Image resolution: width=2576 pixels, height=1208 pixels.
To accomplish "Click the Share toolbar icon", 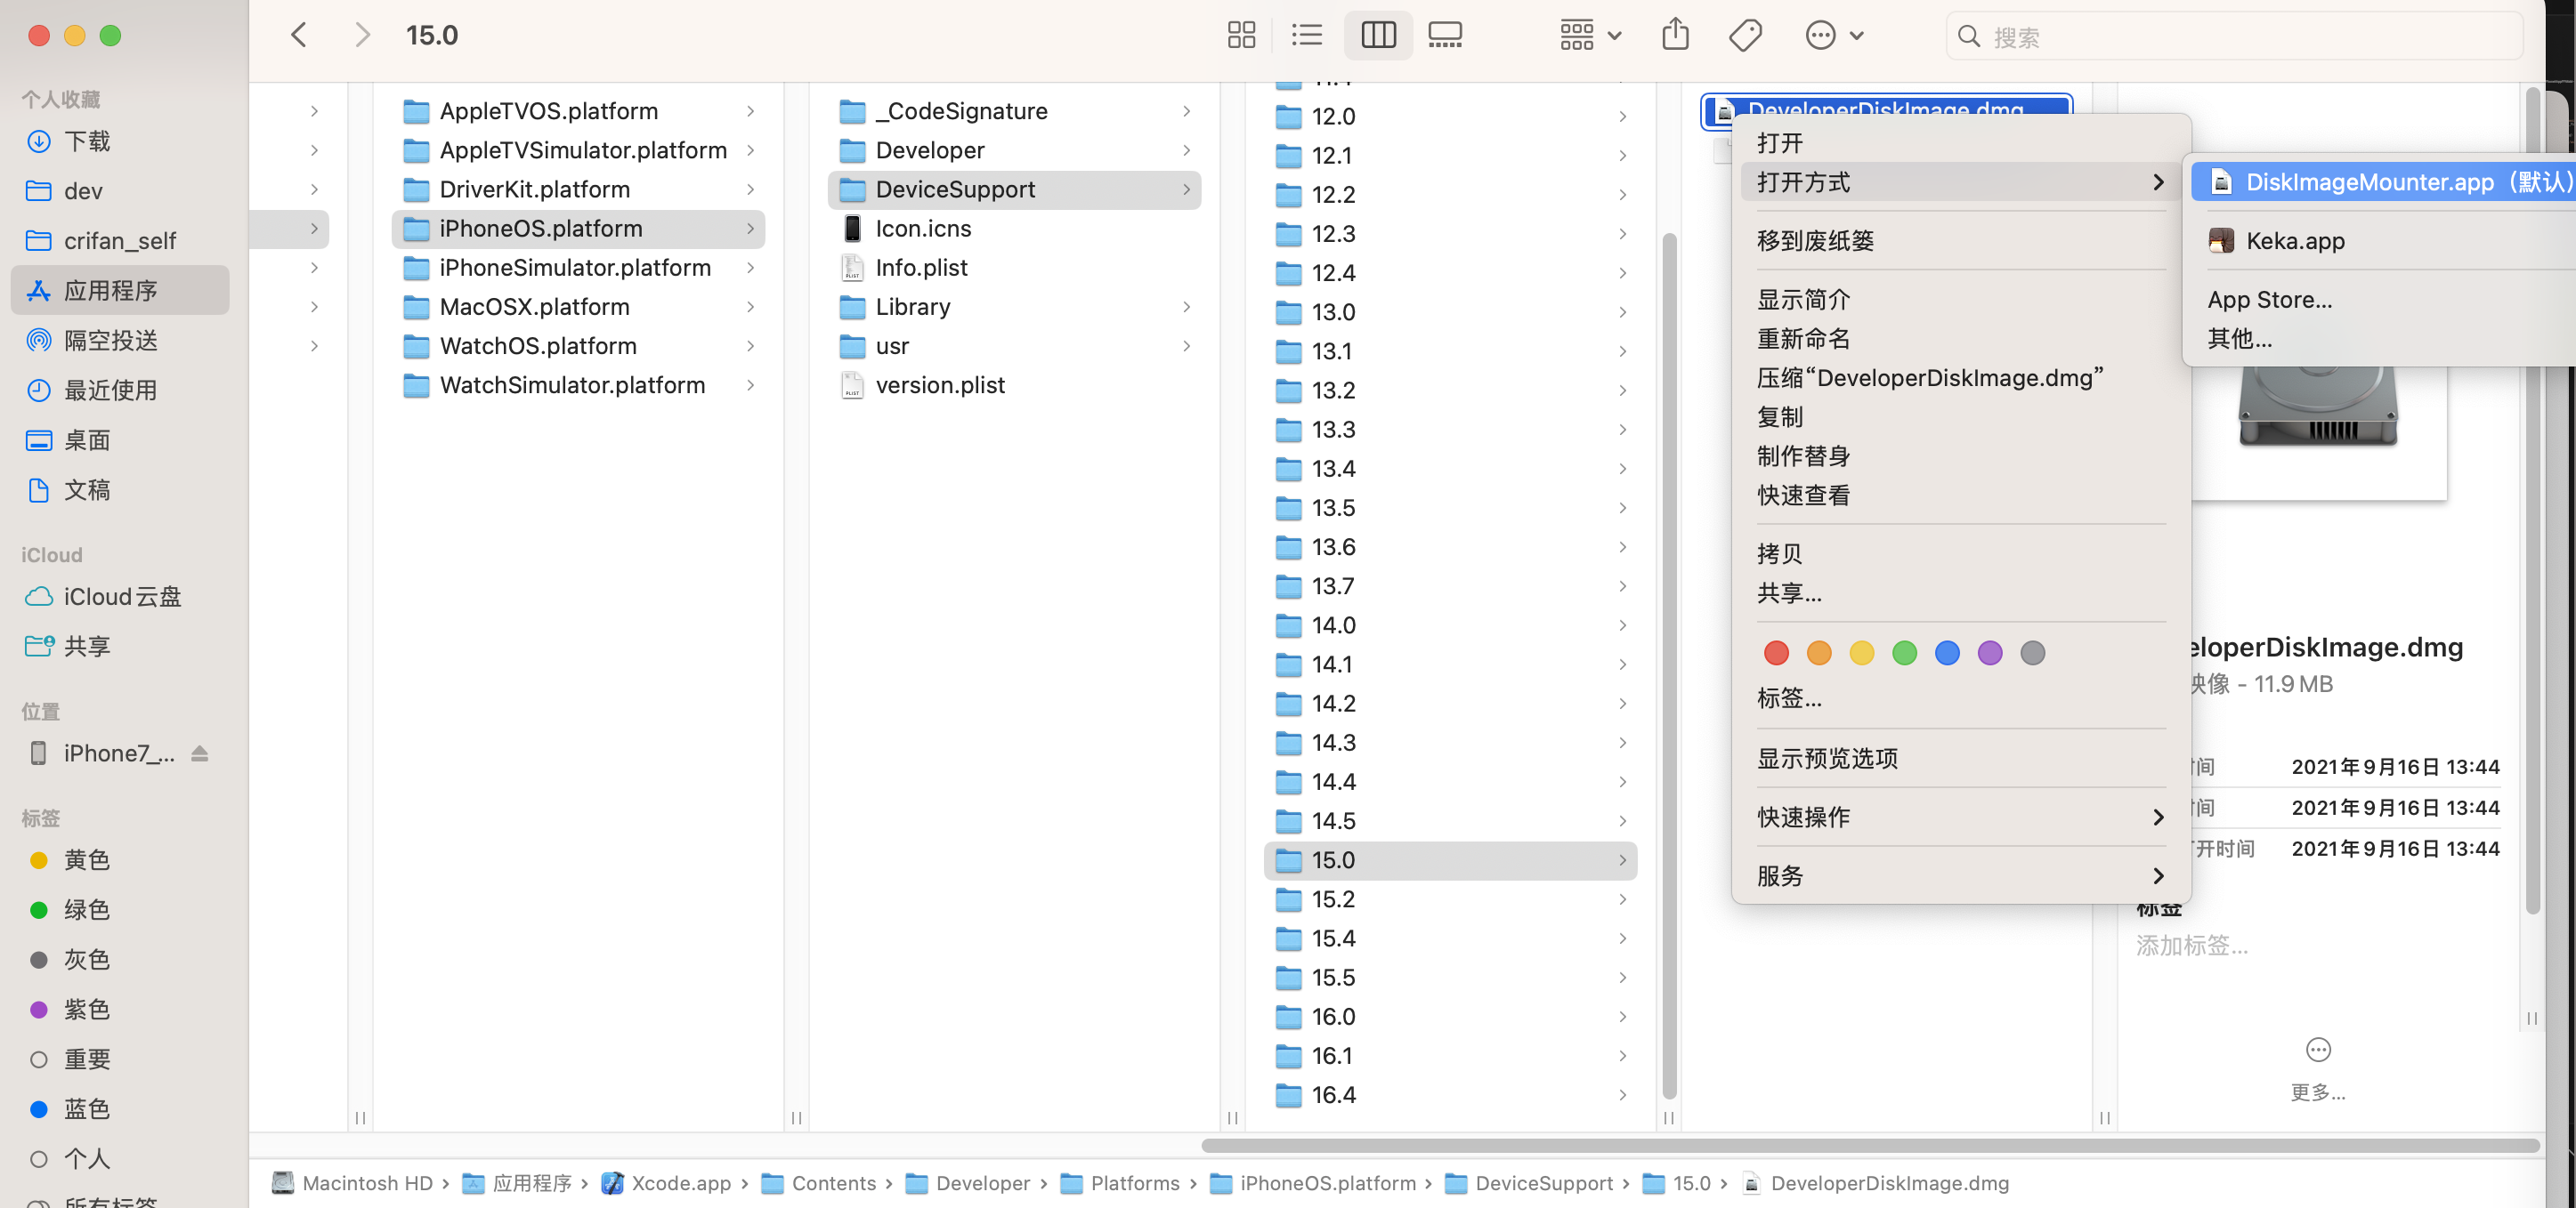I will point(1676,36).
